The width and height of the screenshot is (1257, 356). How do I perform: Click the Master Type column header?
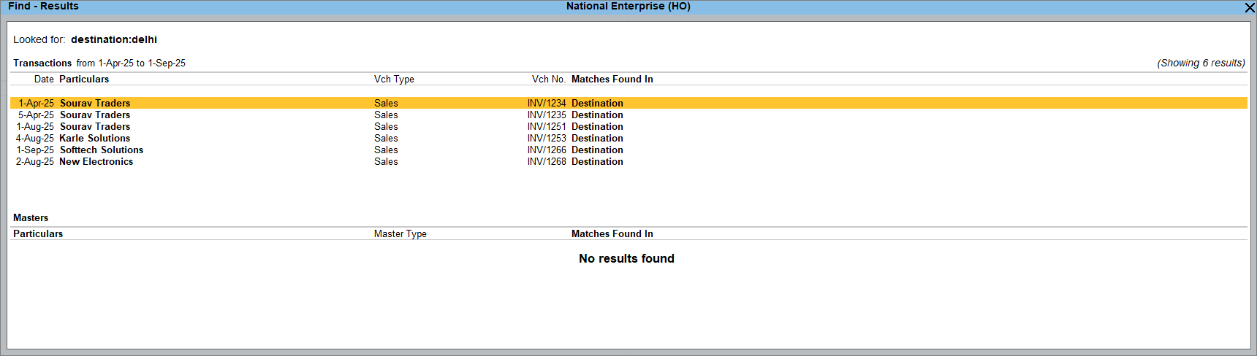[400, 233]
